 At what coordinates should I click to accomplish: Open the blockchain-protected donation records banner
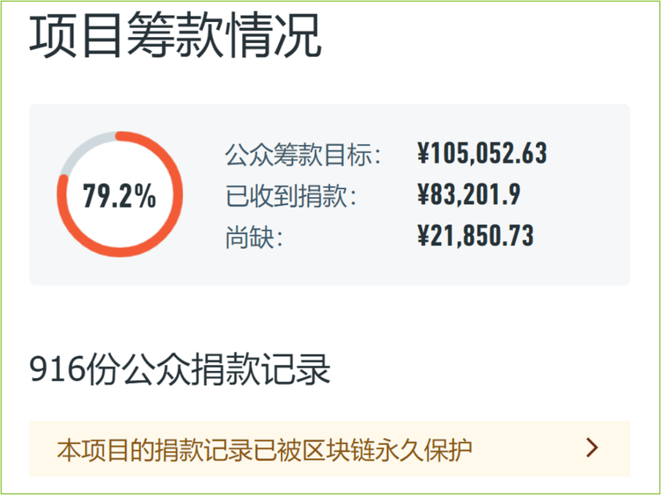330,449
